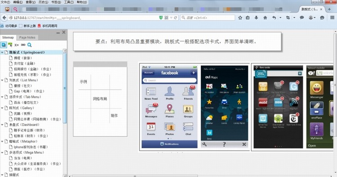Collapse the 跳板式 (Springboard) tree node

pyautogui.click(x=2, y=52)
